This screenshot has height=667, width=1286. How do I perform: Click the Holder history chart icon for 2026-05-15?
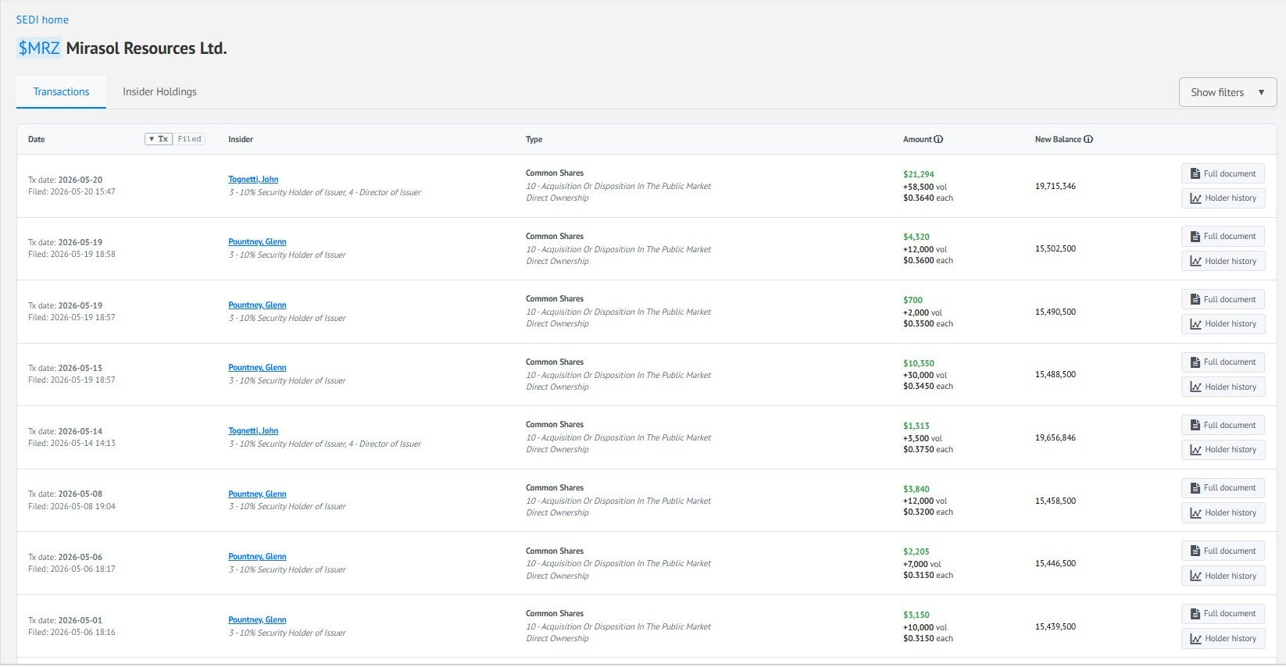[1195, 387]
